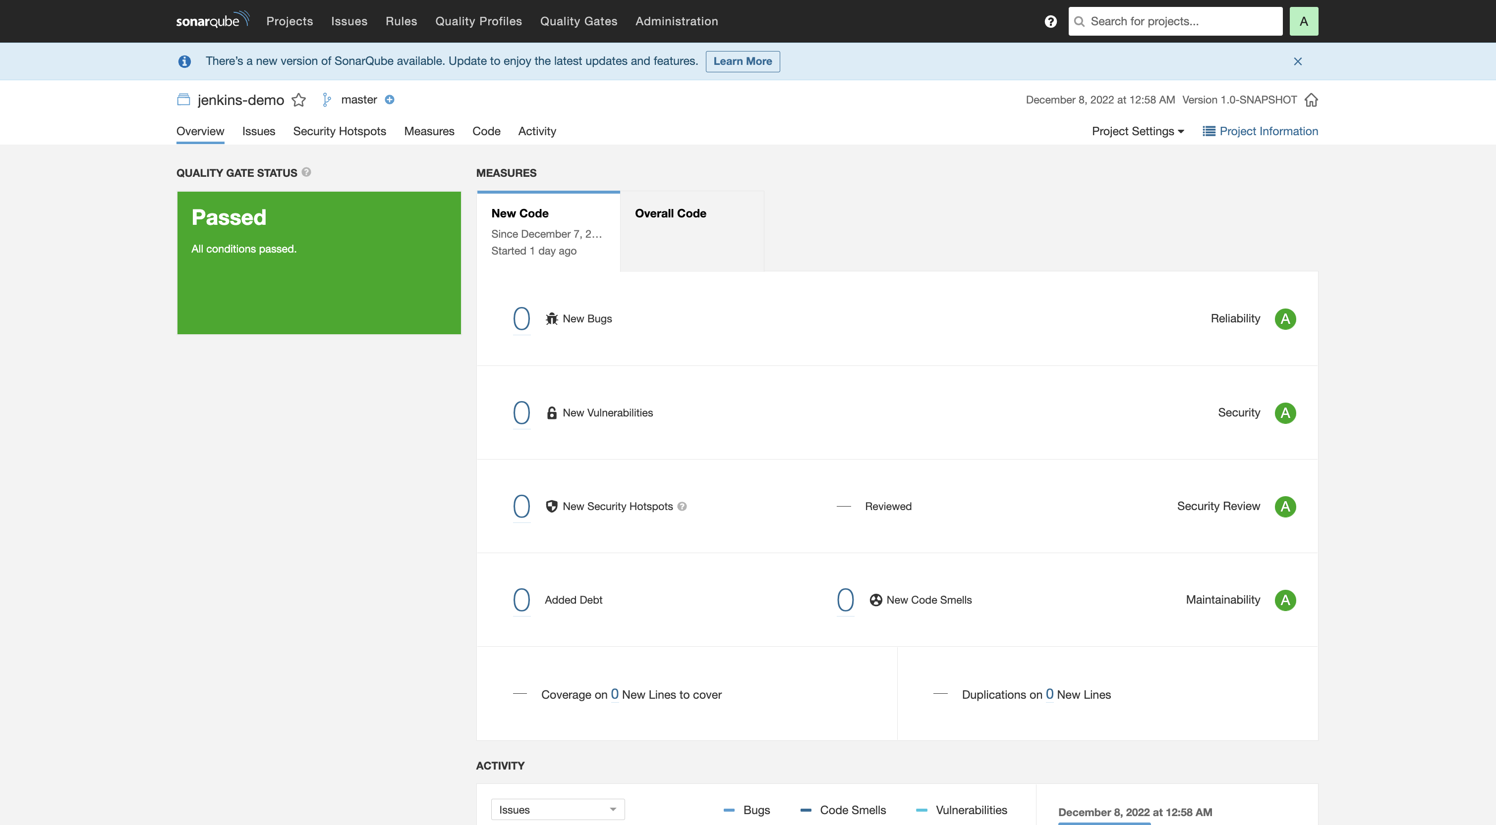Open Quality Gates in top navigation
1496x825 pixels.
(578, 21)
